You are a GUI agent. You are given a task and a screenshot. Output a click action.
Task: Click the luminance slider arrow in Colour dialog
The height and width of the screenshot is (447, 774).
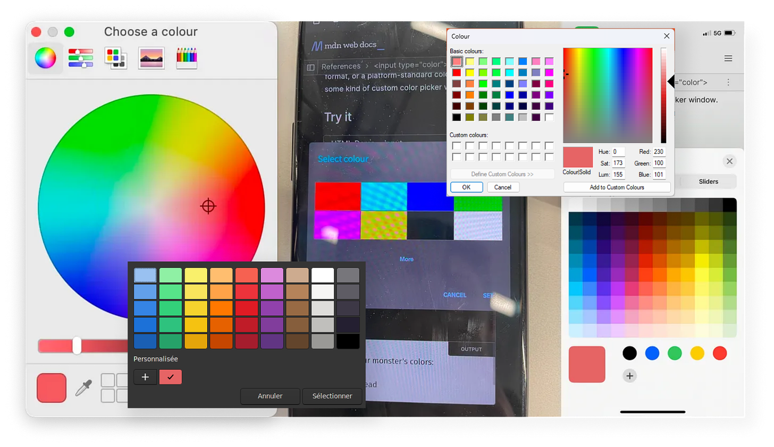pos(671,81)
